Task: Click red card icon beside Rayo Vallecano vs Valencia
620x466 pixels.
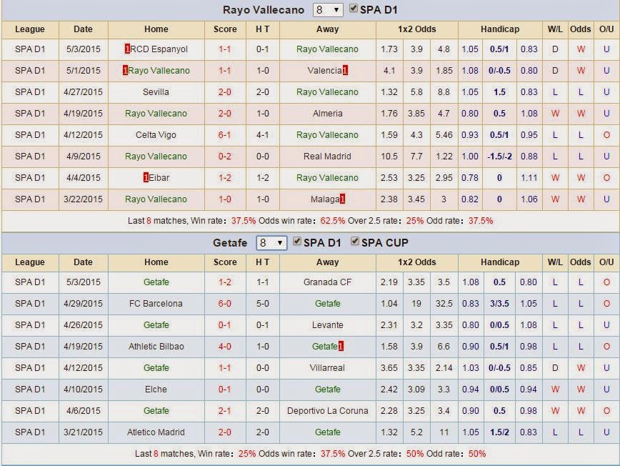Action: coord(125,71)
